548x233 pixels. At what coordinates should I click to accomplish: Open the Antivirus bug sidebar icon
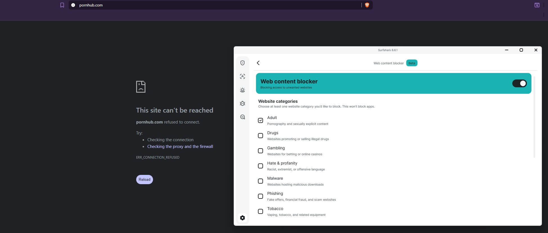[x=242, y=103]
